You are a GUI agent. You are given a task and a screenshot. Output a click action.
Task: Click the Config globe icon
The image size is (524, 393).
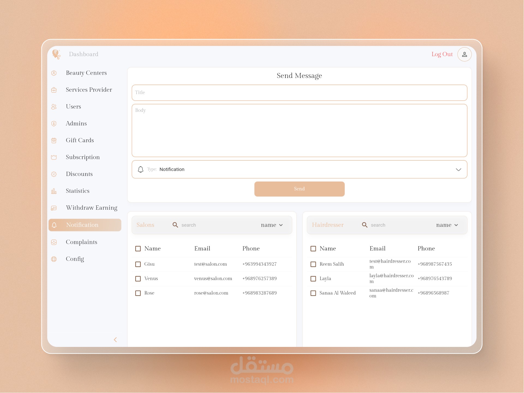click(54, 259)
